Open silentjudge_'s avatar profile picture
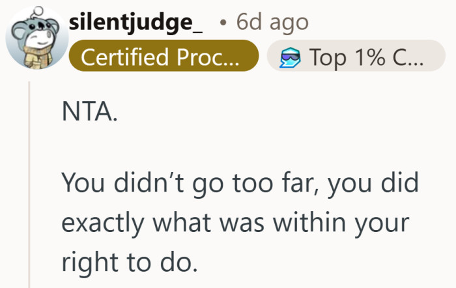Screen dimensions: 456x288 coord(35,39)
